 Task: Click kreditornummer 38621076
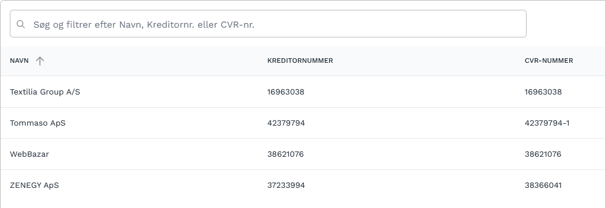[x=285, y=154]
